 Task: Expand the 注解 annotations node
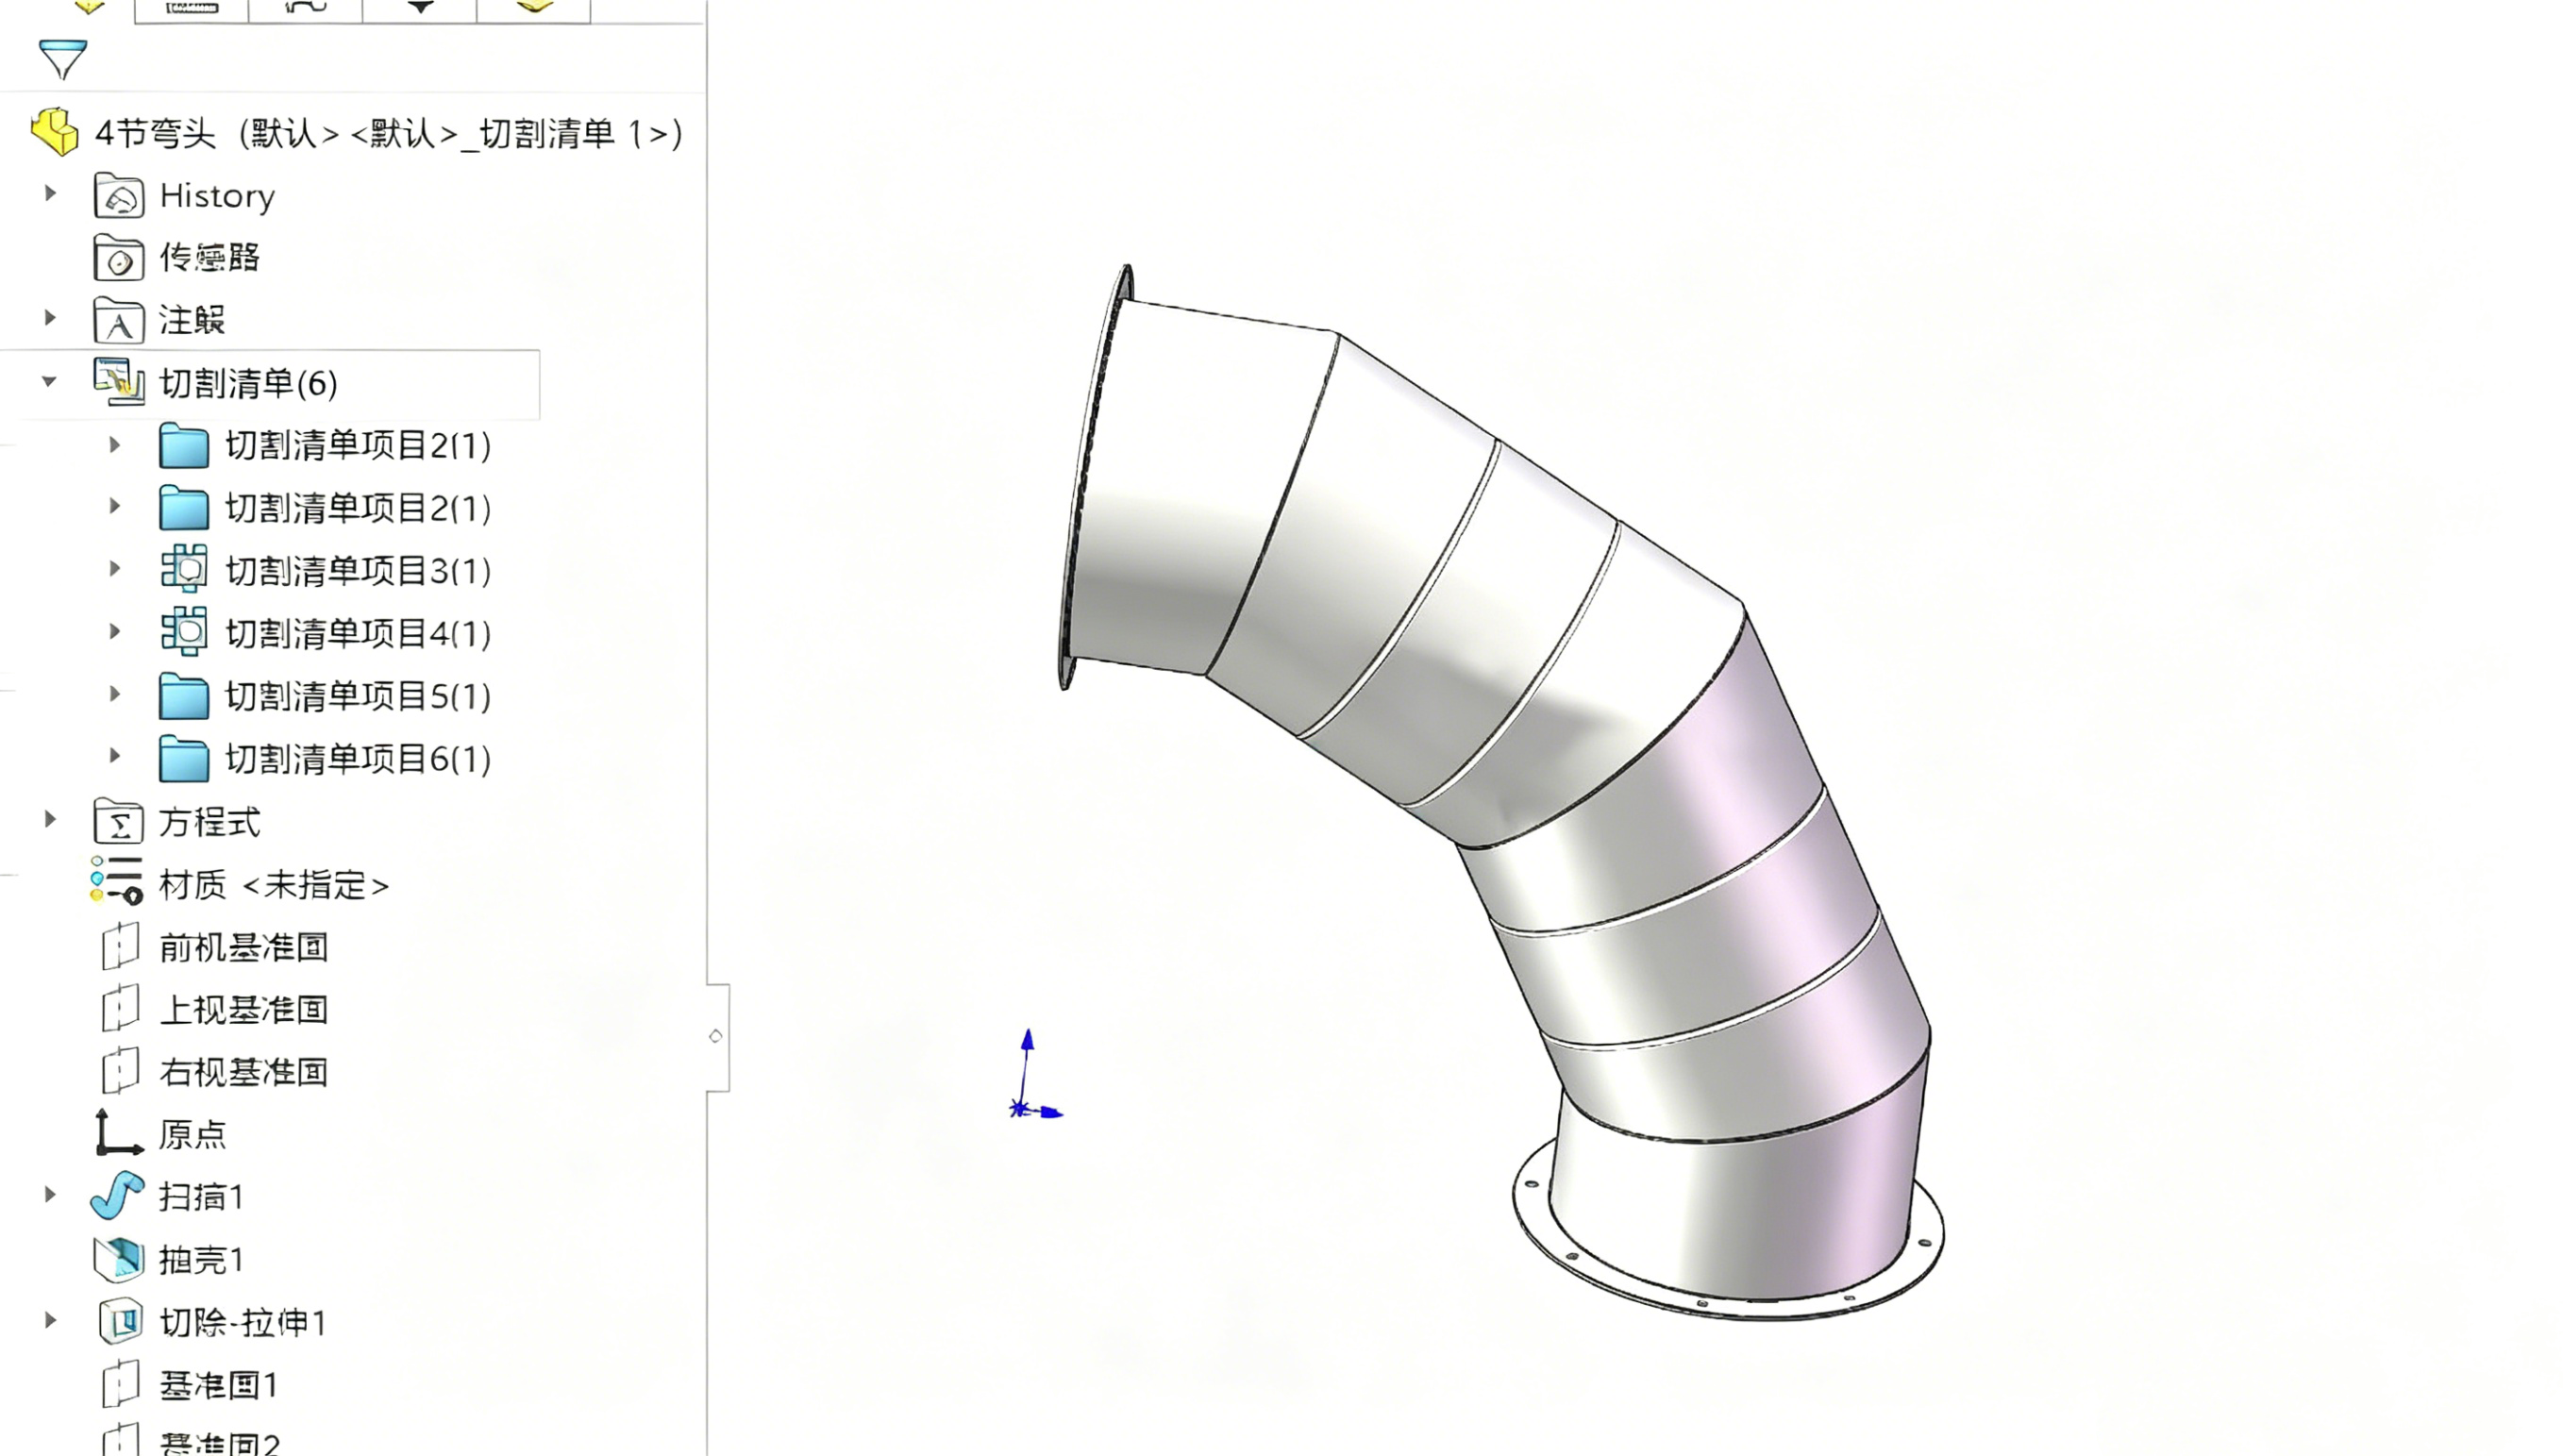click(x=50, y=318)
